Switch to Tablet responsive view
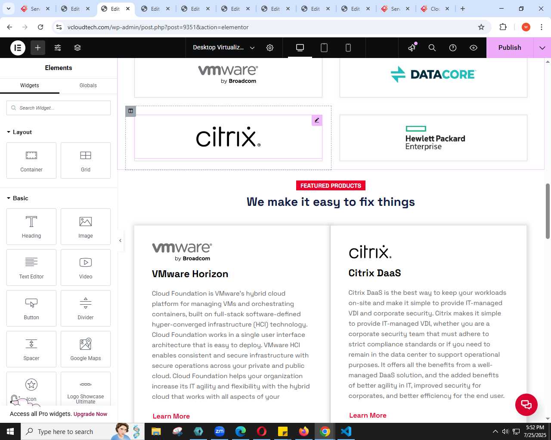 pyautogui.click(x=324, y=48)
